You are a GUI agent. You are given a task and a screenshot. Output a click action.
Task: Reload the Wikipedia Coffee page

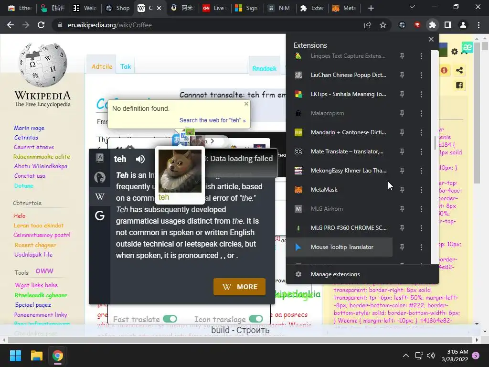41,25
